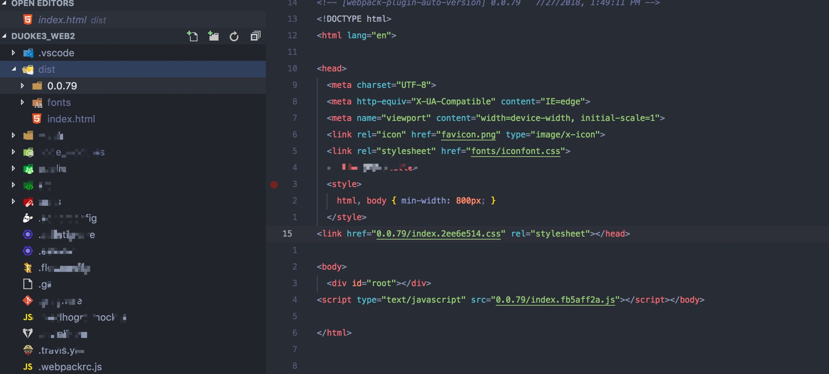
Task: Click the viewport meta tag line
Action: click(496, 118)
